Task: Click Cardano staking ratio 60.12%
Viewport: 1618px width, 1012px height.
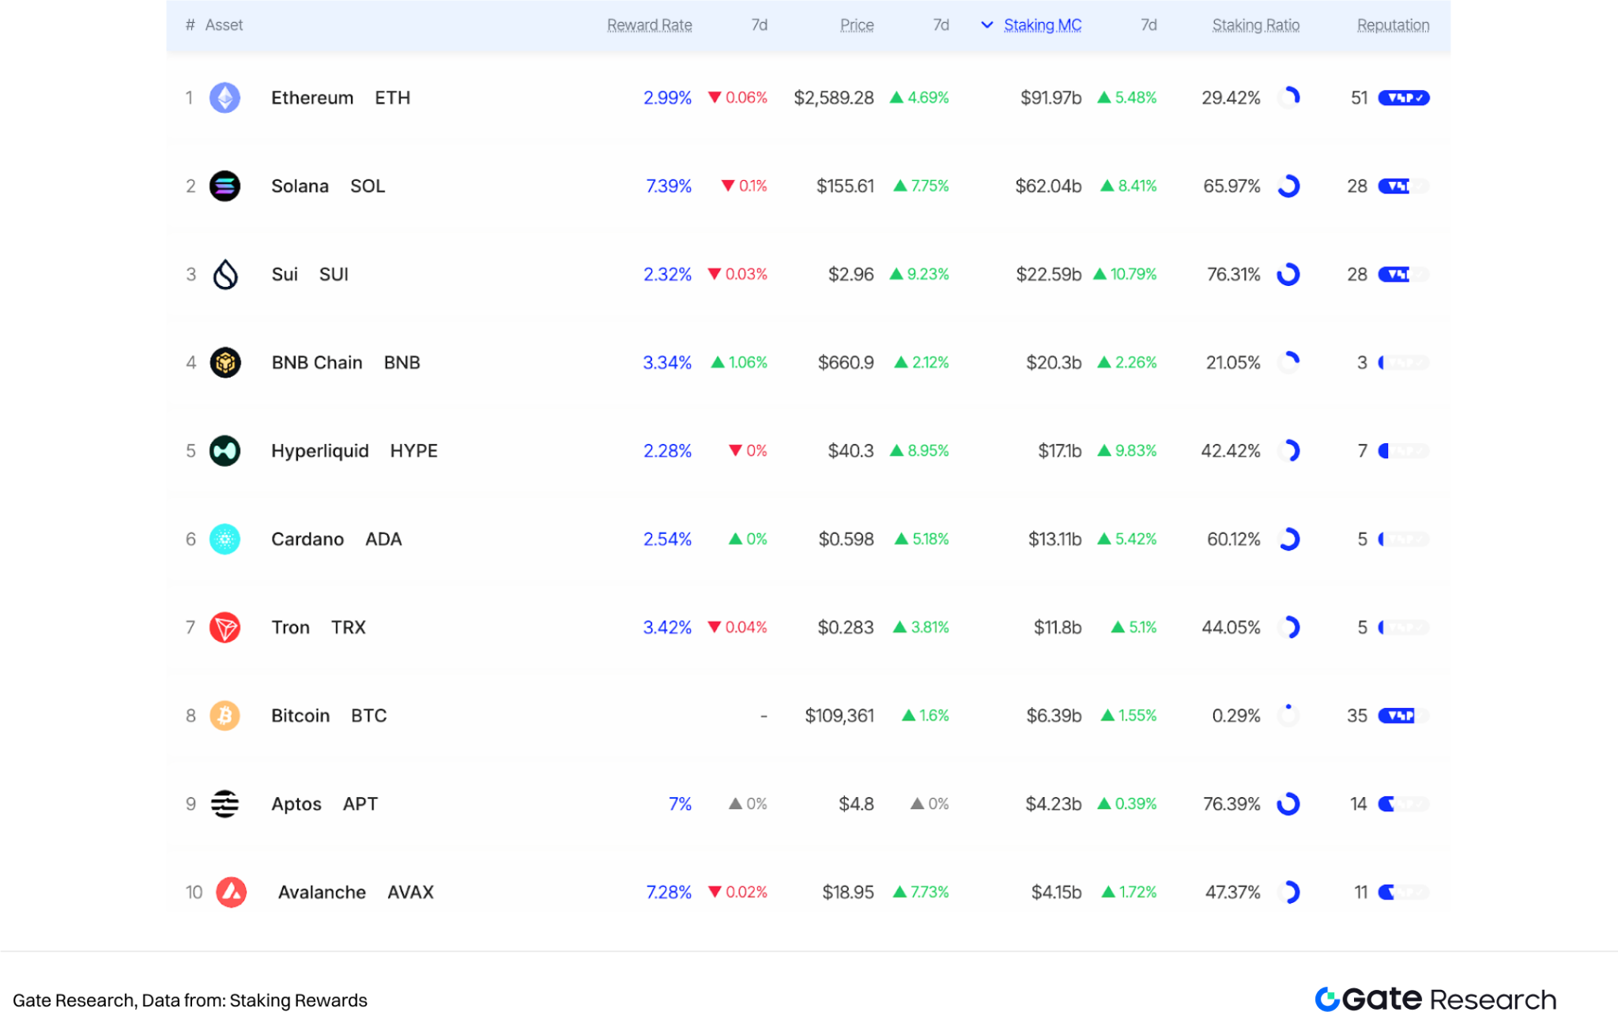Action: (x=1233, y=540)
